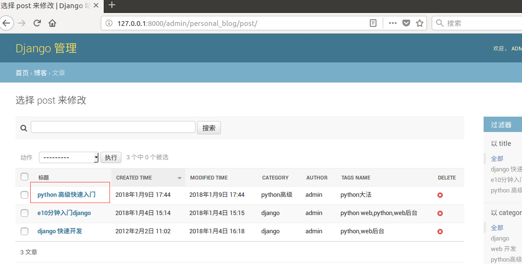This screenshot has height=264, width=522.
Task: Sort table by MODIFIED TIME header
Action: click(209, 178)
